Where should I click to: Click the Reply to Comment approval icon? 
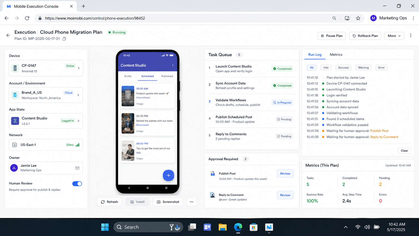pos(213,195)
